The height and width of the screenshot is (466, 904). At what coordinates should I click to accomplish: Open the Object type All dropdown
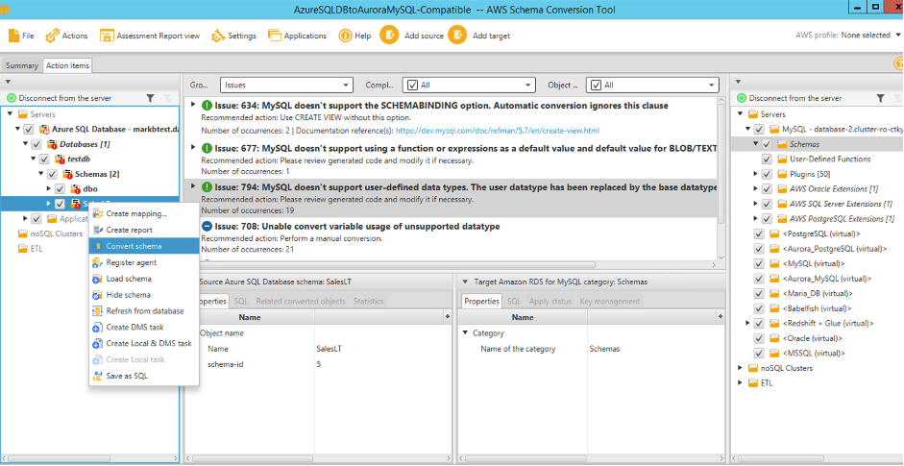[652, 85]
